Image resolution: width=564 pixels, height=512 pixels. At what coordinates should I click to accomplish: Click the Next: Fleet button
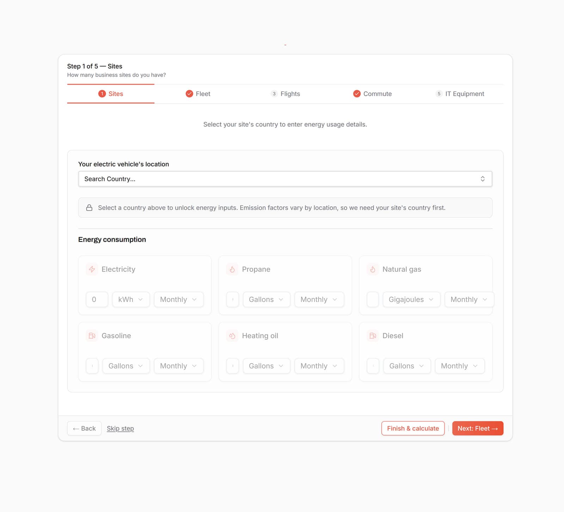pos(478,428)
